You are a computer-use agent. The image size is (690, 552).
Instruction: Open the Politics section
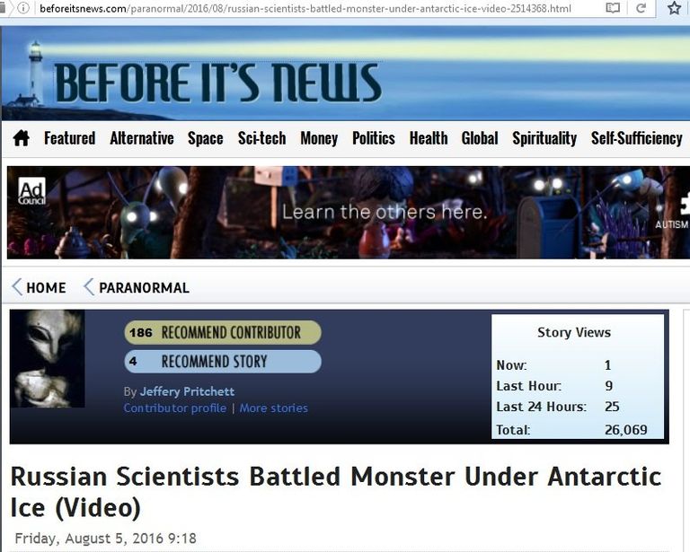[x=374, y=138]
